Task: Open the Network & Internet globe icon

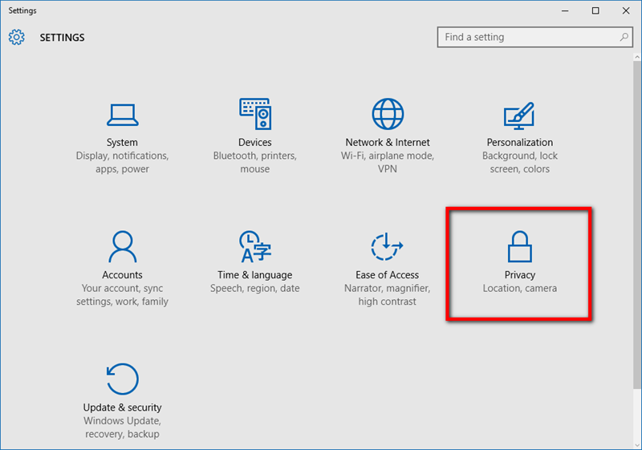Action: [388, 113]
